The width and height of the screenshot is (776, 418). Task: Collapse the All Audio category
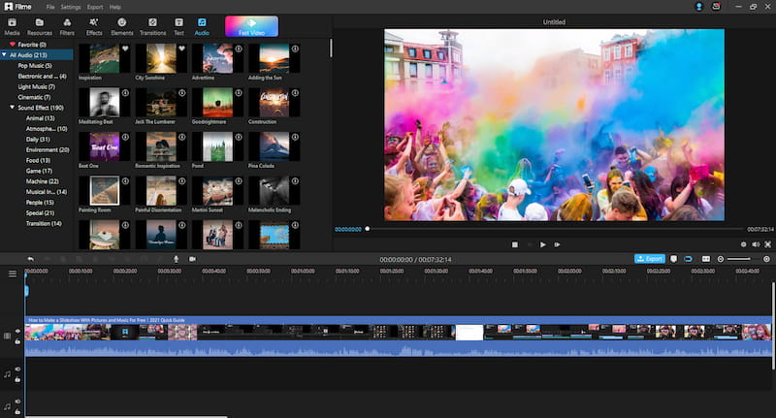tap(4, 55)
